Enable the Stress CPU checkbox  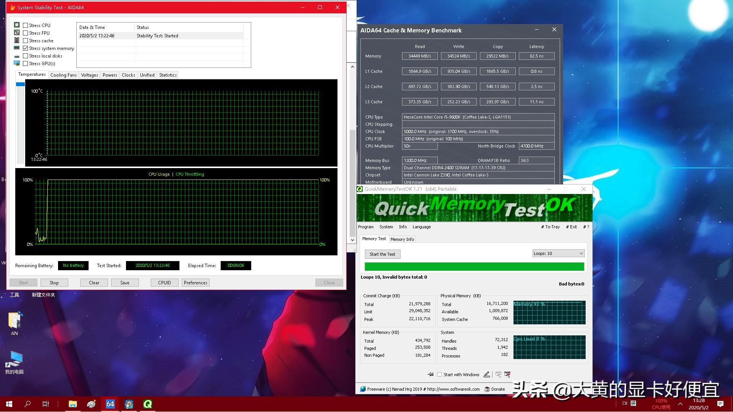click(x=25, y=25)
